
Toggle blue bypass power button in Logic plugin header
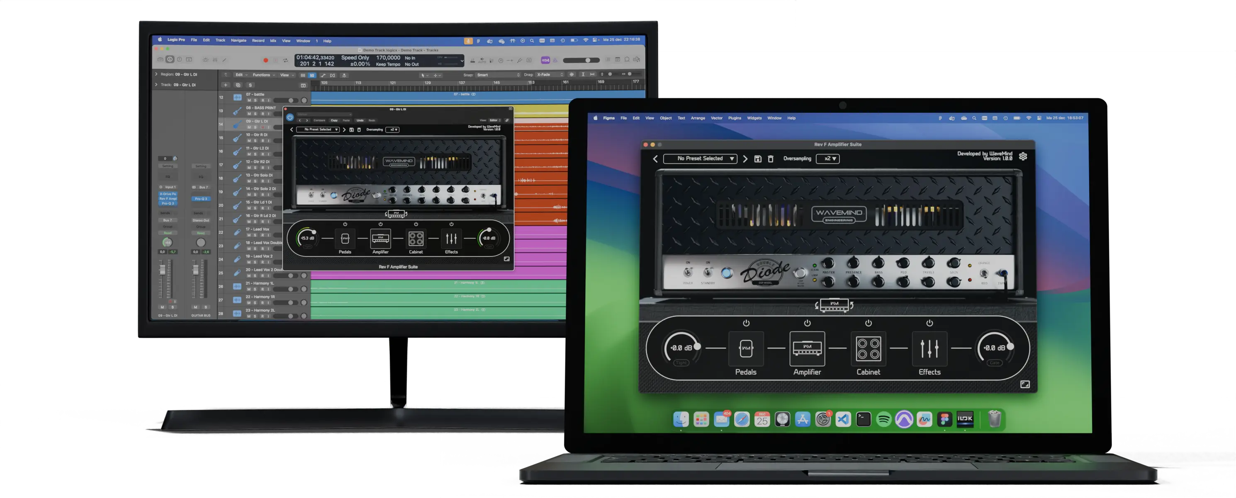[x=290, y=117]
